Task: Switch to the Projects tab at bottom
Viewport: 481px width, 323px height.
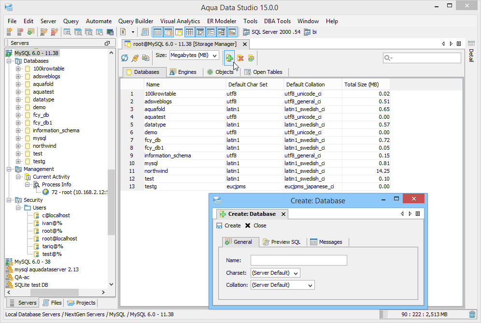Action: tap(81, 303)
